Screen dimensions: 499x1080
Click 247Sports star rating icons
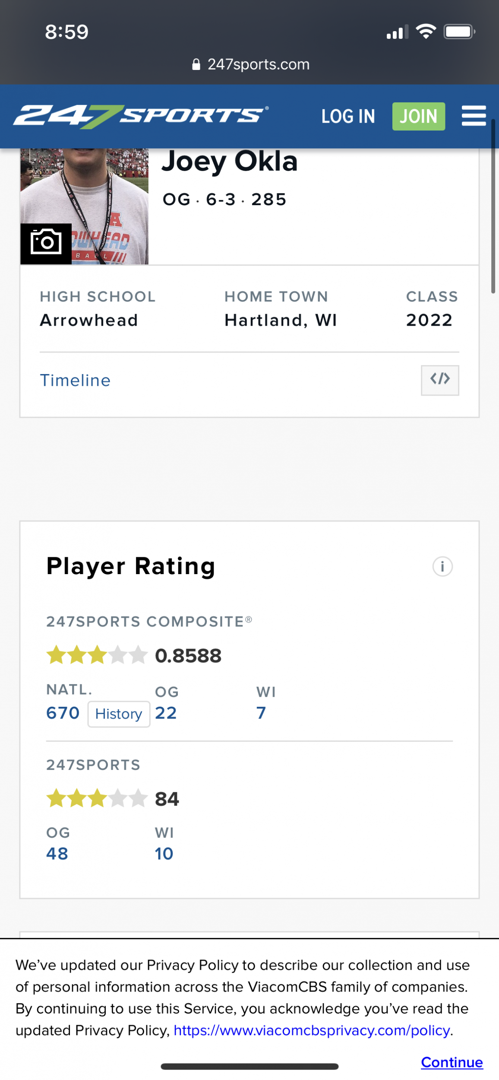click(97, 798)
